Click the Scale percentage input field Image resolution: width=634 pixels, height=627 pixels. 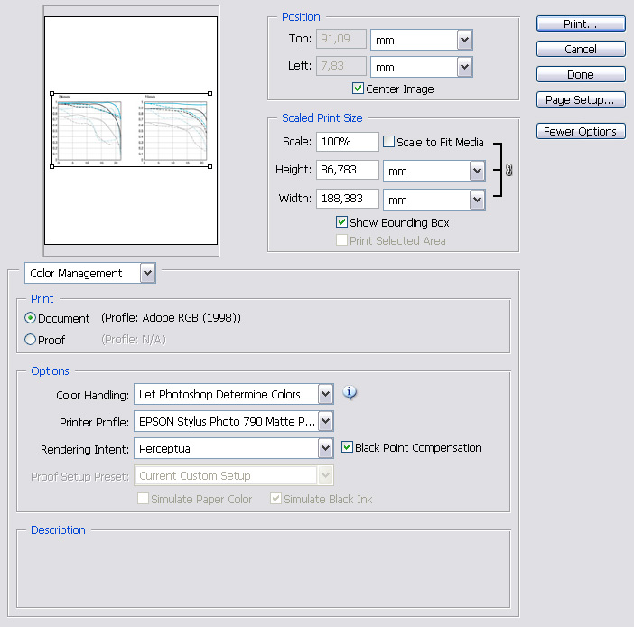click(x=347, y=142)
